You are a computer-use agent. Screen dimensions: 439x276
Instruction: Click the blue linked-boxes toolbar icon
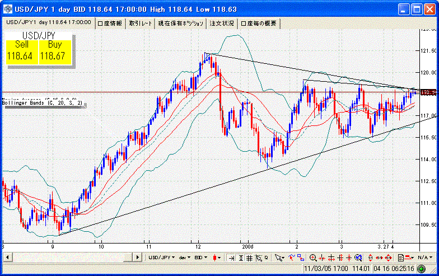click(x=301, y=258)
